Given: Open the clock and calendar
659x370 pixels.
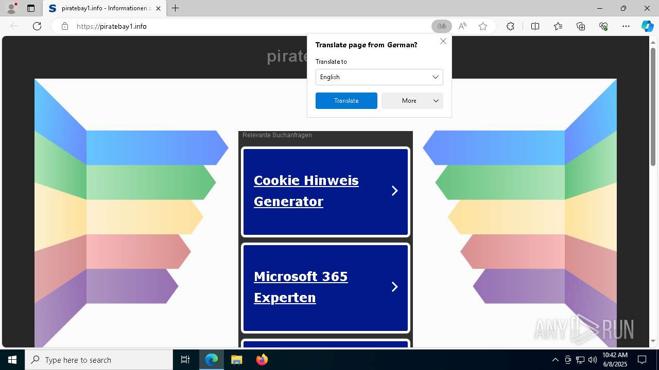Looking at the screenshot, I should tap(615, 360).
